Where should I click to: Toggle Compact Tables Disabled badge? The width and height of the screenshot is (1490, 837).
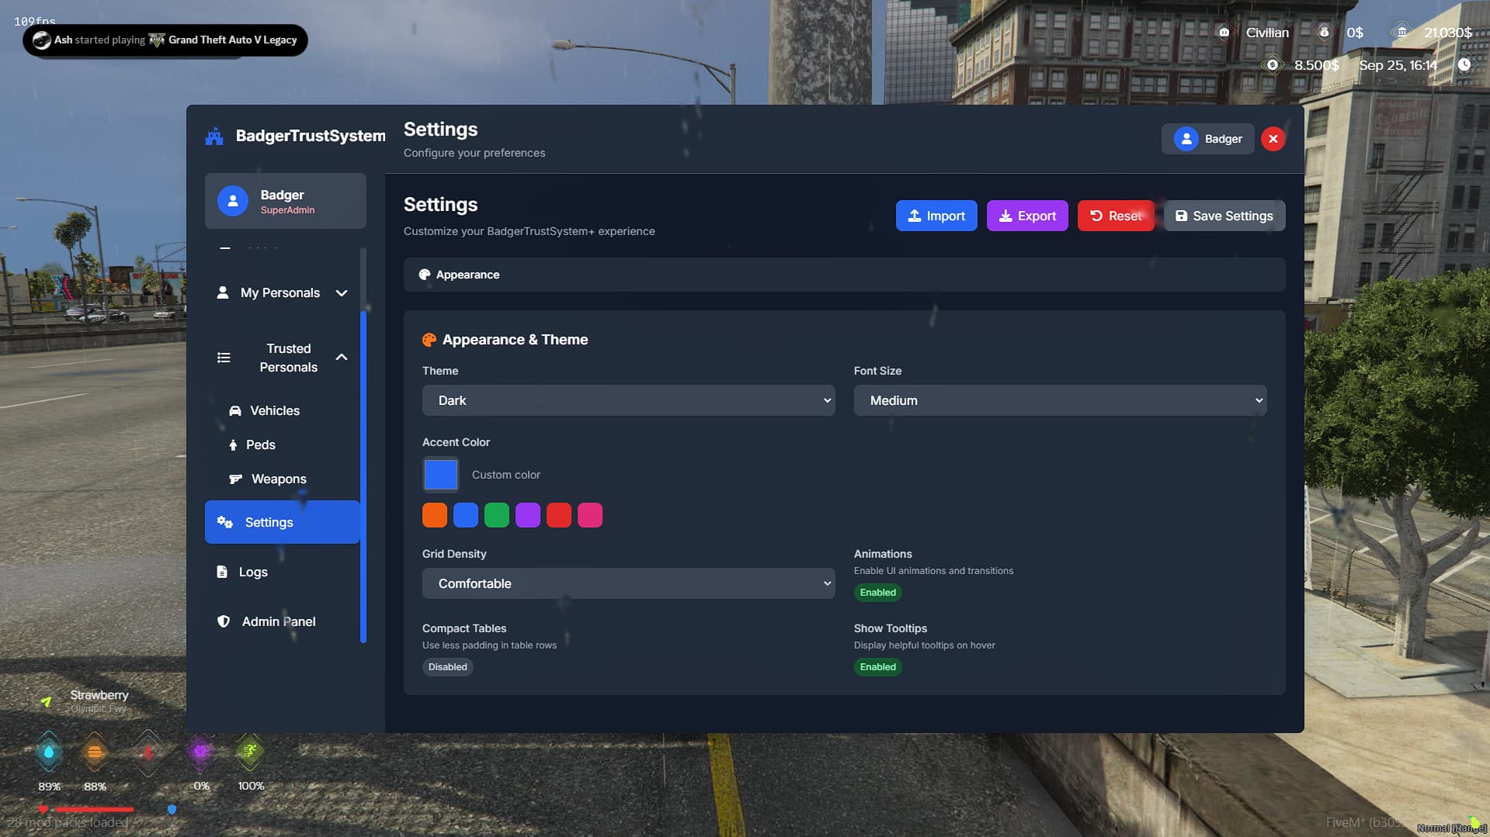447,667
